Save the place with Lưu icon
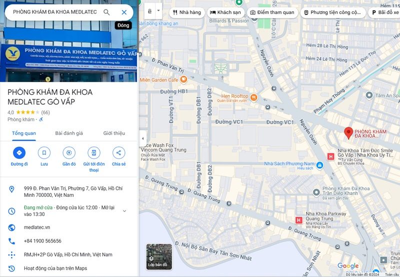The height and width of the screenshot is (277, 400). [x=44, y=153]
